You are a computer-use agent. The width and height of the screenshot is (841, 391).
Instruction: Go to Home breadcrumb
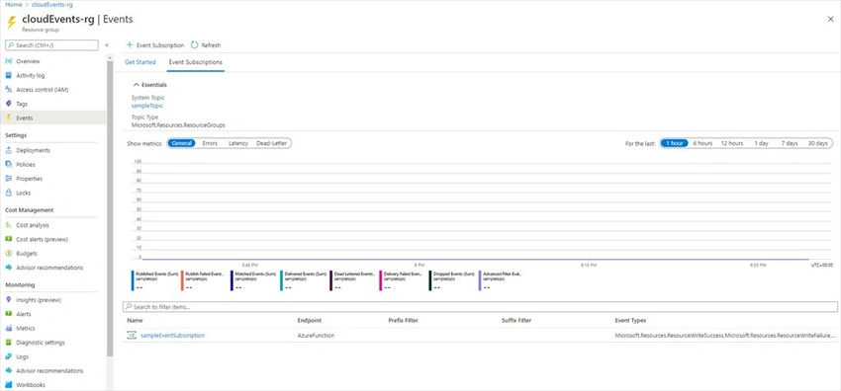click(14, 4)
